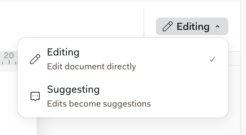The height and width of the screenshot is (135, 246).
Task: Click the pencil icon beside Editing option
Action: coord(35,59)
